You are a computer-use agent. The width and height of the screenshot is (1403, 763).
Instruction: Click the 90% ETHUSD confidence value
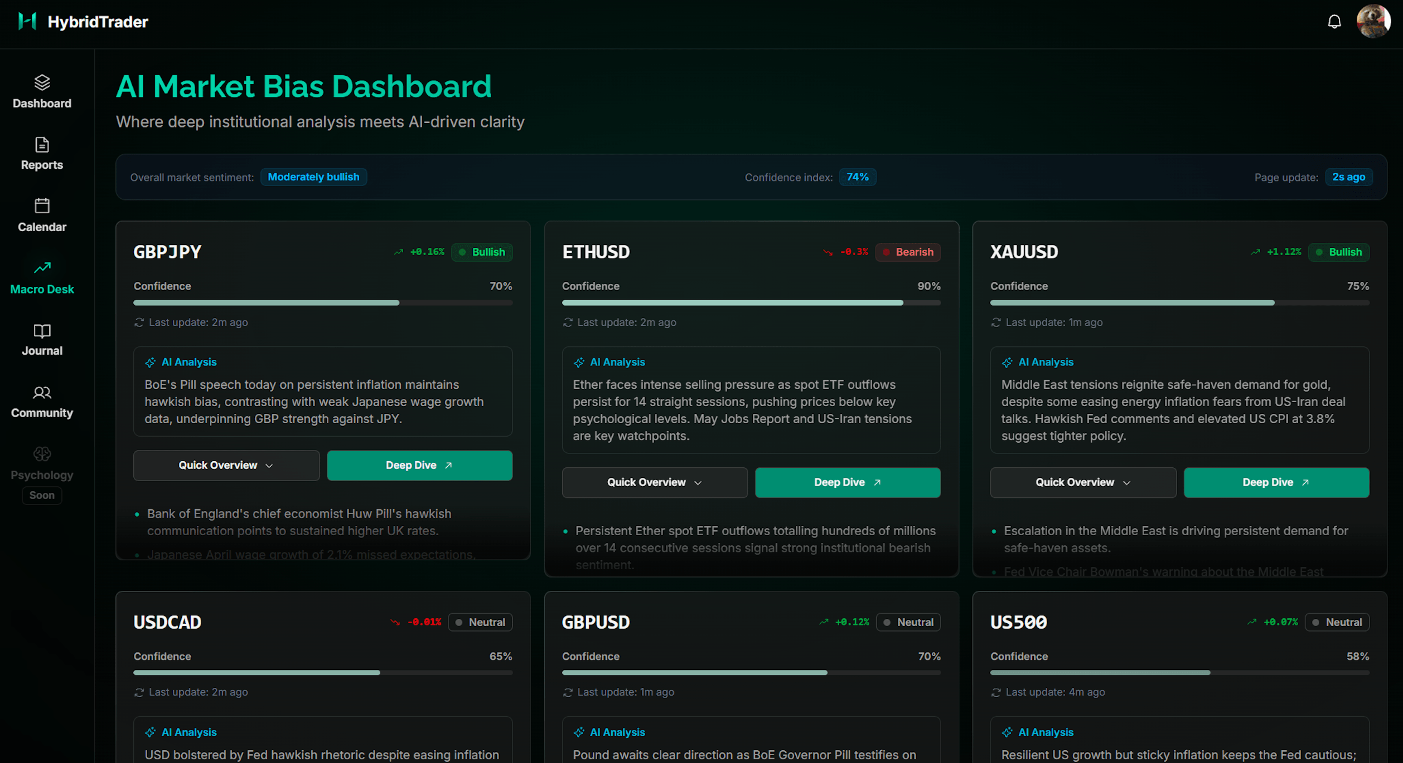(929, 286)
